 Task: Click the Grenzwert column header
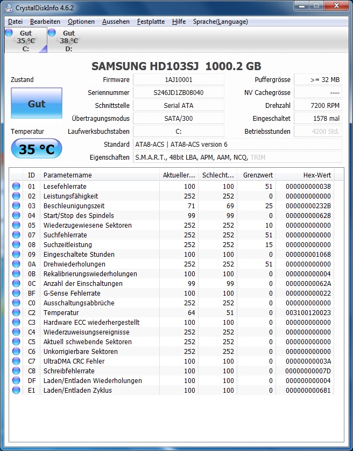click(x=256, y=175)
